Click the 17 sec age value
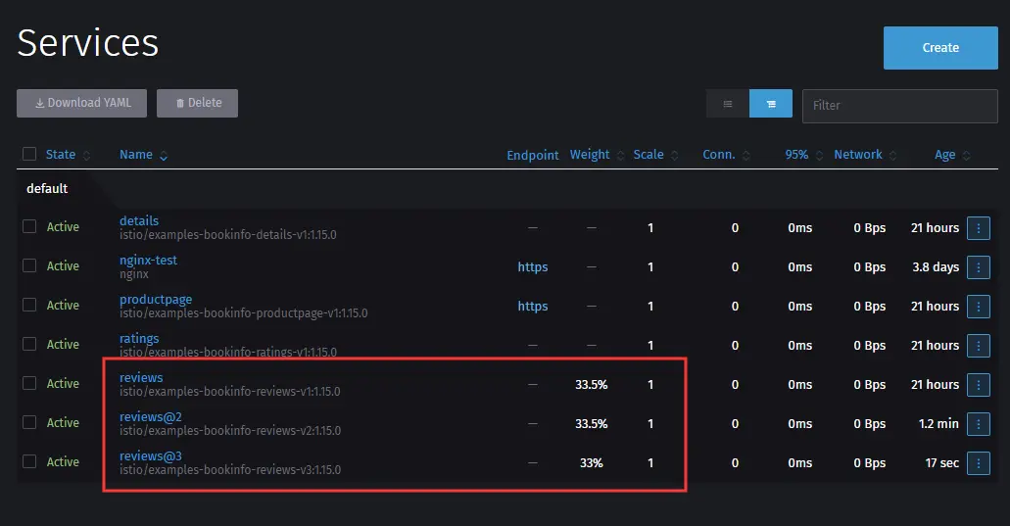 click(941, 463)
